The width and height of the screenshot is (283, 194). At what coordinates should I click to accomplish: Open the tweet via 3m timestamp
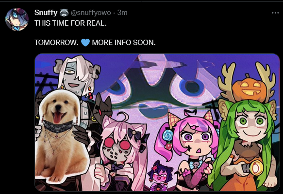pyautogui.click(x=122, y=13)
